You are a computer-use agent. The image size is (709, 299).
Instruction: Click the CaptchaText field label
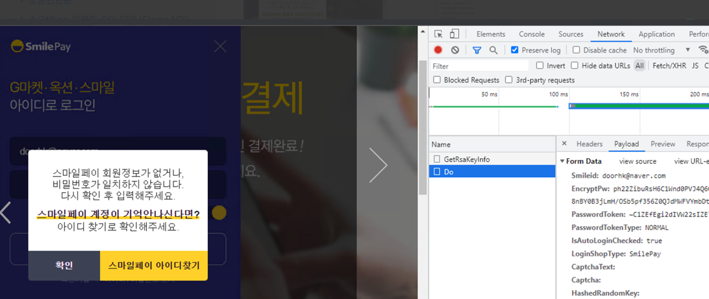(x=593, y=267)
